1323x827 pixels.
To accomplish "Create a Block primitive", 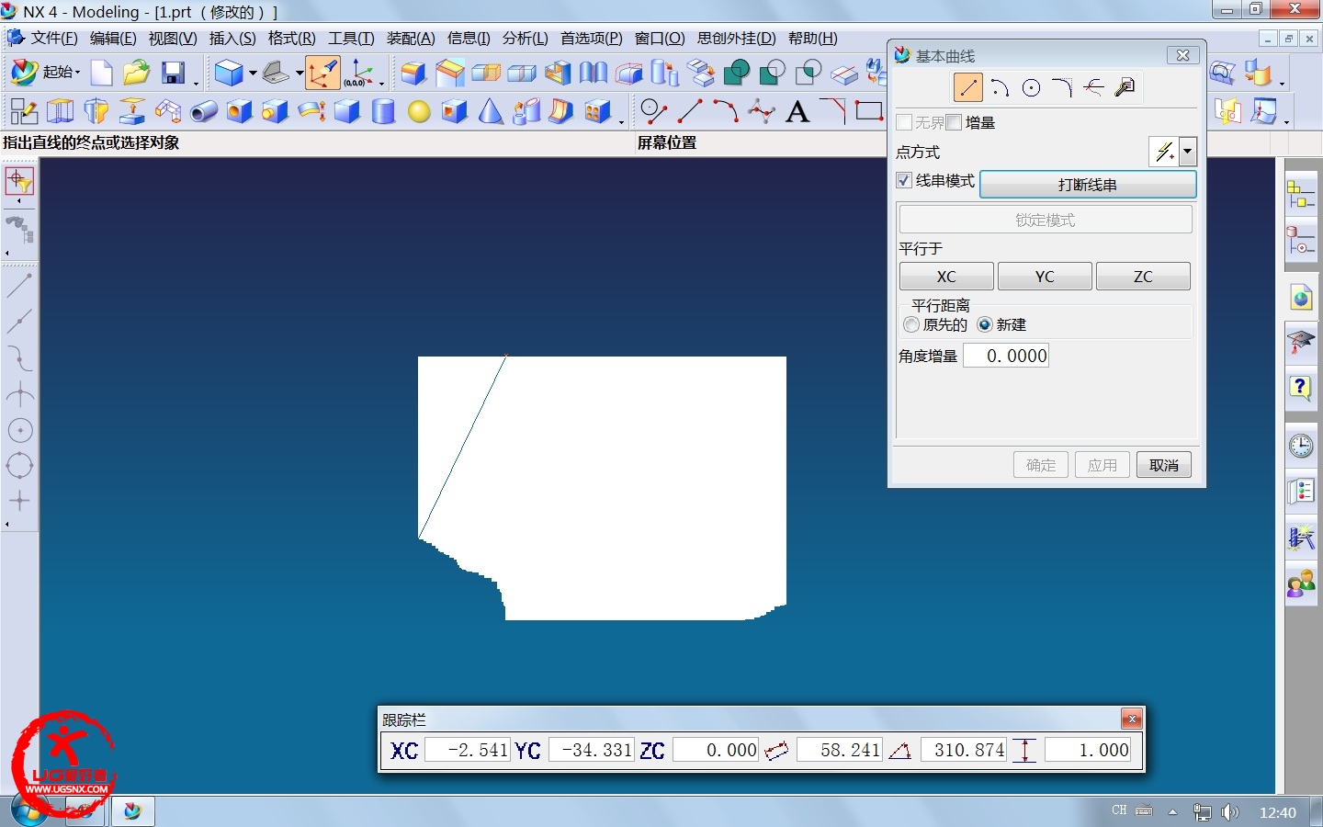I will (x=346, y=112).
